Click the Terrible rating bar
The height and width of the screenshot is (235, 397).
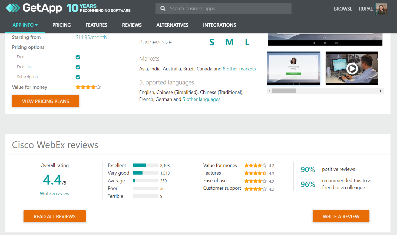[x=146, y=196]
